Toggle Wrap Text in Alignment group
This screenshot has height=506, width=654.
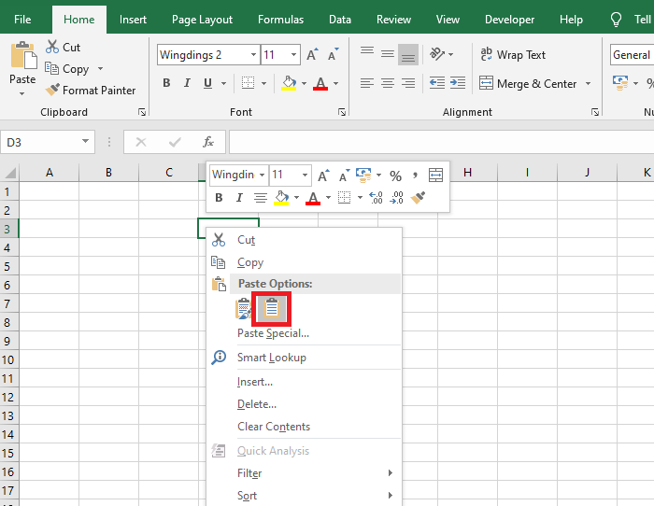tap(512, 55)
